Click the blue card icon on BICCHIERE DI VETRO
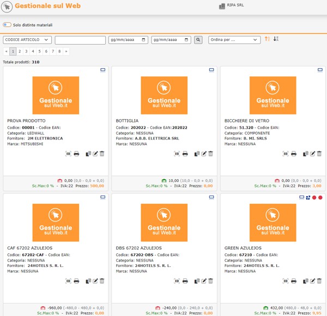The image size is (327, 316). (320, 70)
